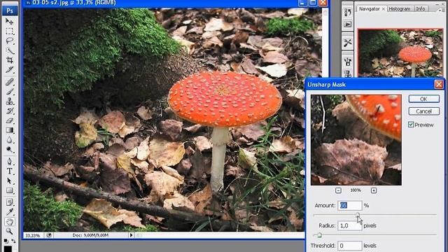
Task: Open the document status bar arrow menu
Action: click(x=131, y=235)
